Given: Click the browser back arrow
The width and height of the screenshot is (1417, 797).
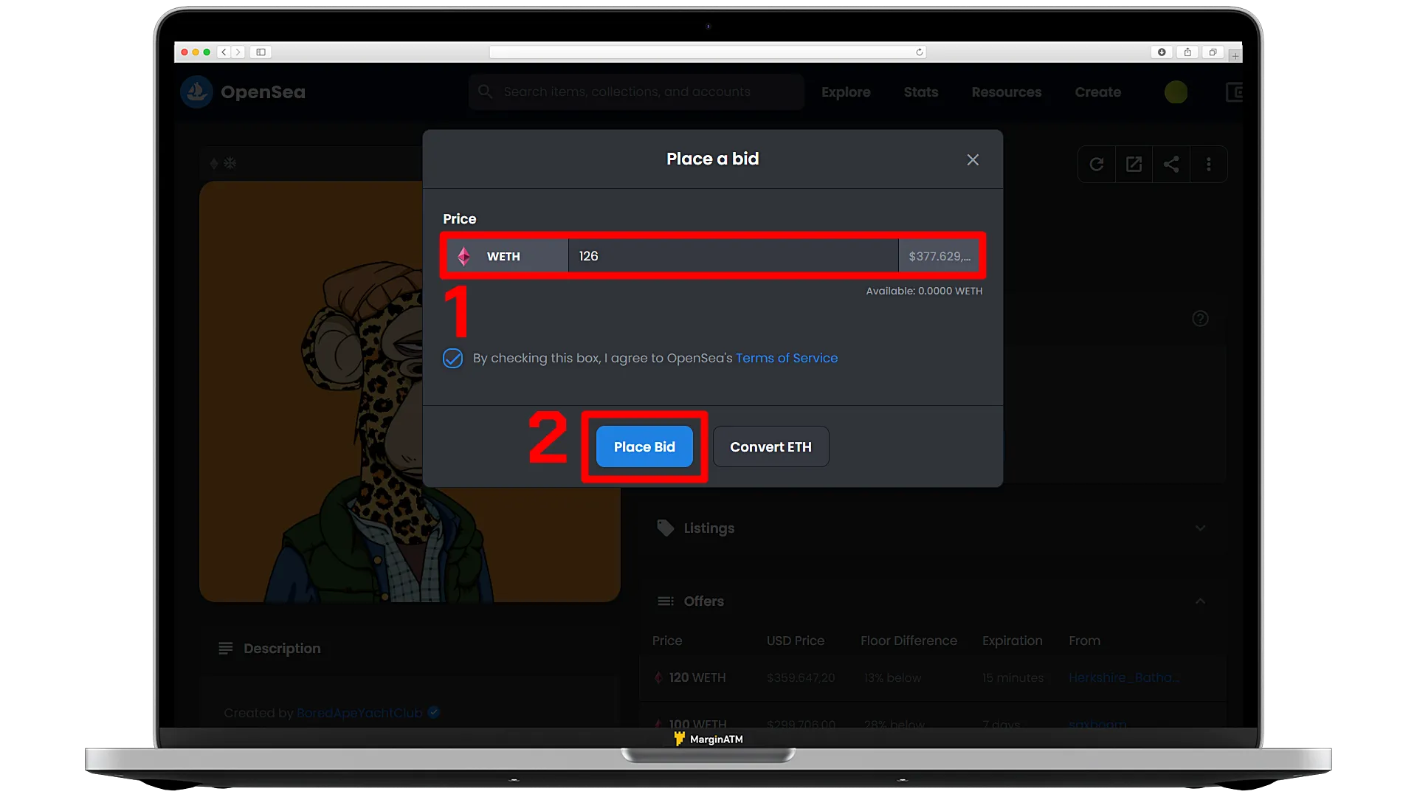Looking at the screenshot, I should pos(224,52).
